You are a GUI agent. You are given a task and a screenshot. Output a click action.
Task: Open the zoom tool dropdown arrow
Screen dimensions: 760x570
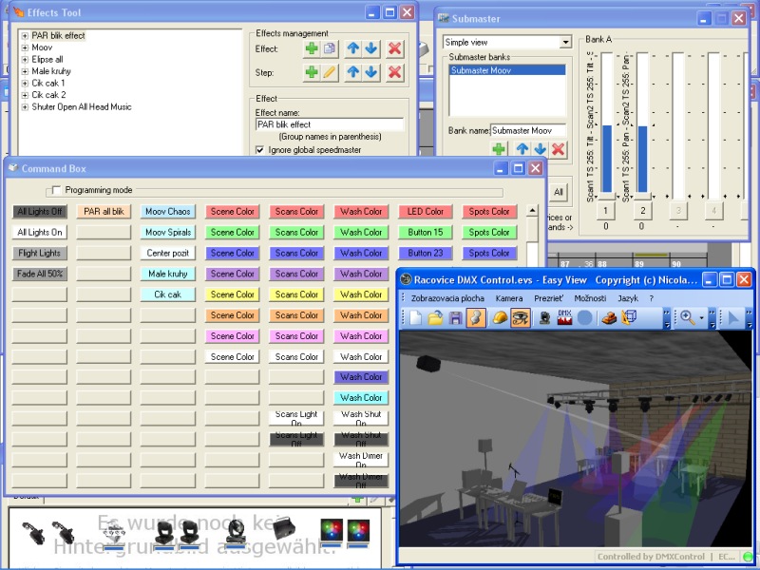(701, 318)
